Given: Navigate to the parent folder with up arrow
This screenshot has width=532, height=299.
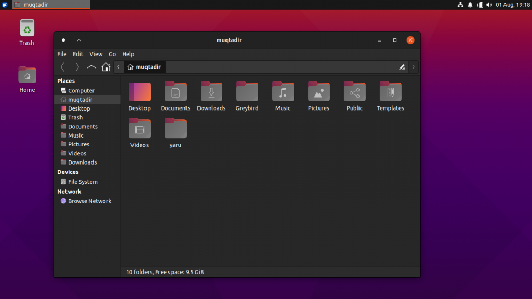Looking at the screenshot, I should 91,67.
